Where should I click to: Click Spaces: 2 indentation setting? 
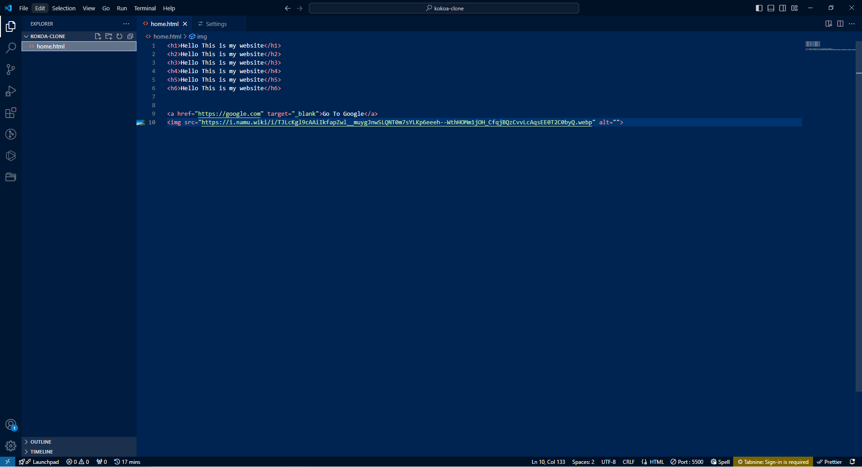coord(583,462)
